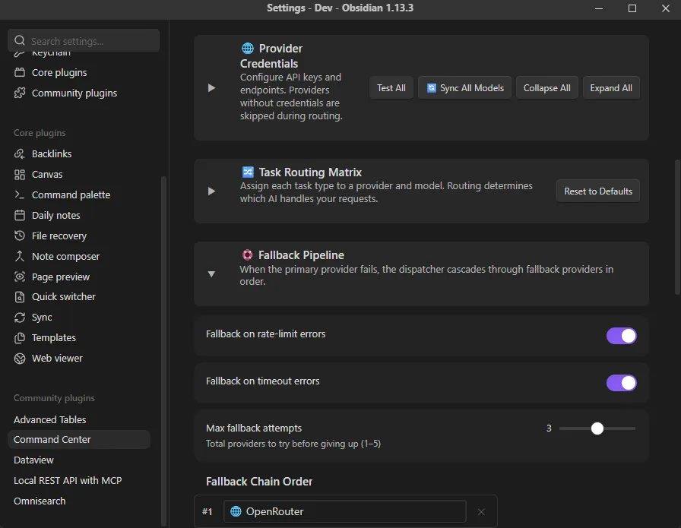Open Templates settings
Screen dimensions: 681x528
coord(54,338)
